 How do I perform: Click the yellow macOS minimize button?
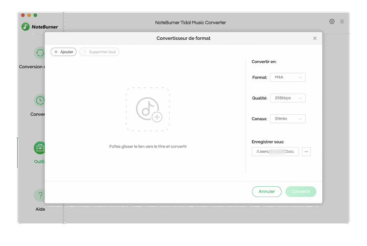[29, 15]
